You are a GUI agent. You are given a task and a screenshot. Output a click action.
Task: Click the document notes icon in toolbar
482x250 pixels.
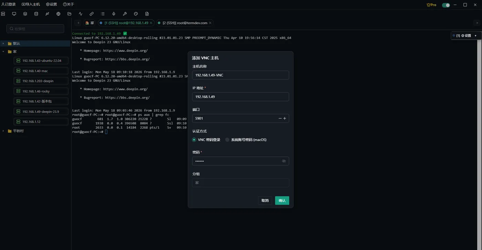point(147,14)
